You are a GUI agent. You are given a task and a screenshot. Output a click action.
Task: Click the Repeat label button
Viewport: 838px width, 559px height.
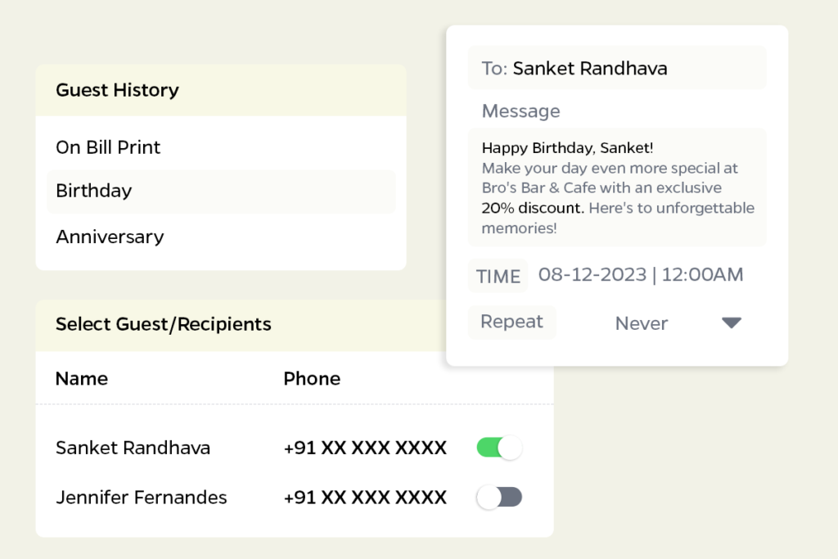(x=511, y=322)
